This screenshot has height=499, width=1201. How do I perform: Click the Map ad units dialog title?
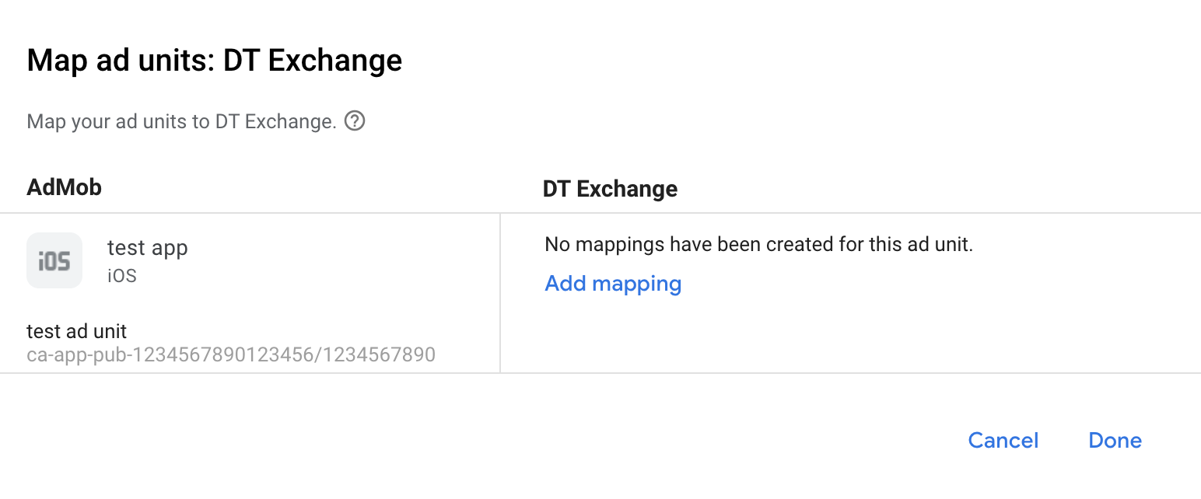tap(215, 61)
